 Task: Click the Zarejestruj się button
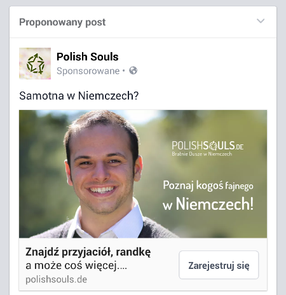pos(219,265)
